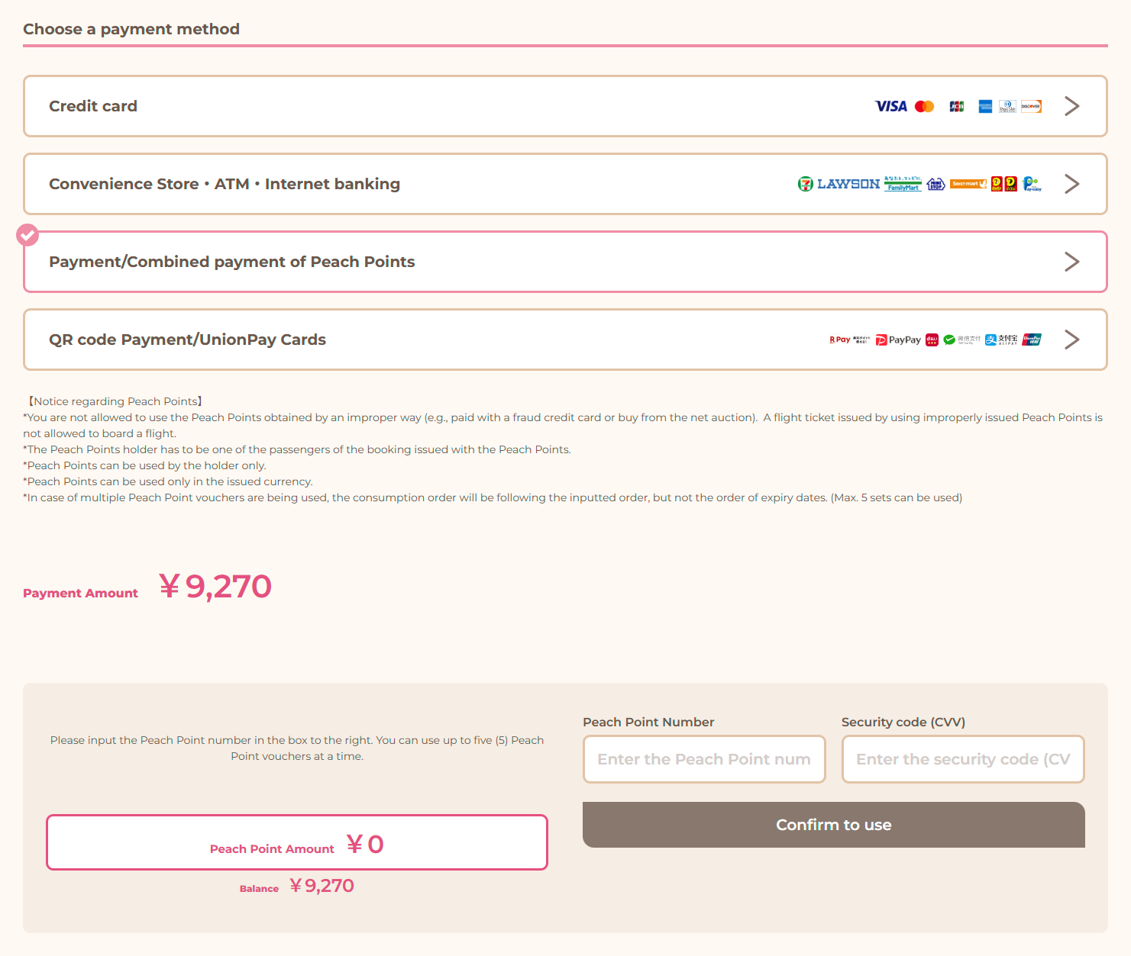
Task: Click the Notice regarding Peach Points heading
Action: point(114,401)
